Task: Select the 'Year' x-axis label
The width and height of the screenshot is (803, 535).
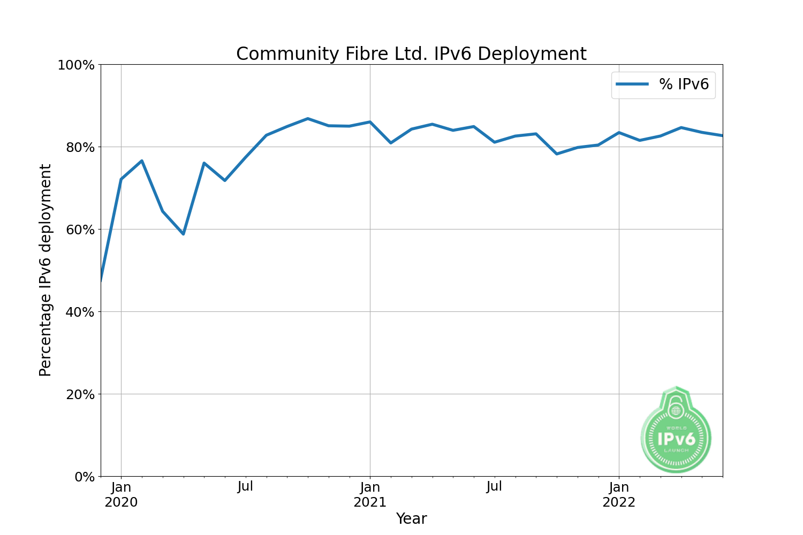Action: [x=411, y=518]
